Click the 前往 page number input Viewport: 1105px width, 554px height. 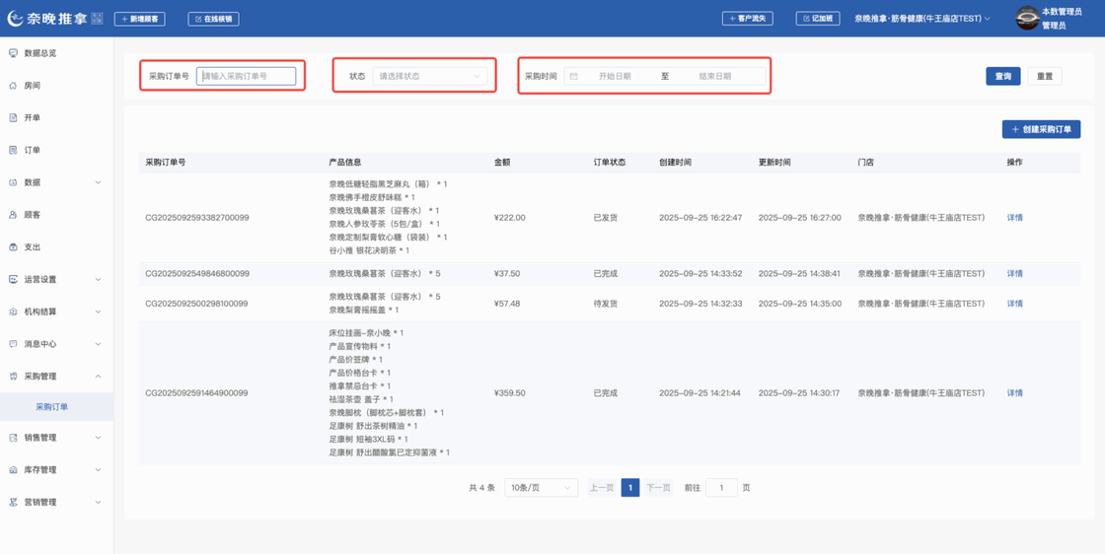pos(721,488)
